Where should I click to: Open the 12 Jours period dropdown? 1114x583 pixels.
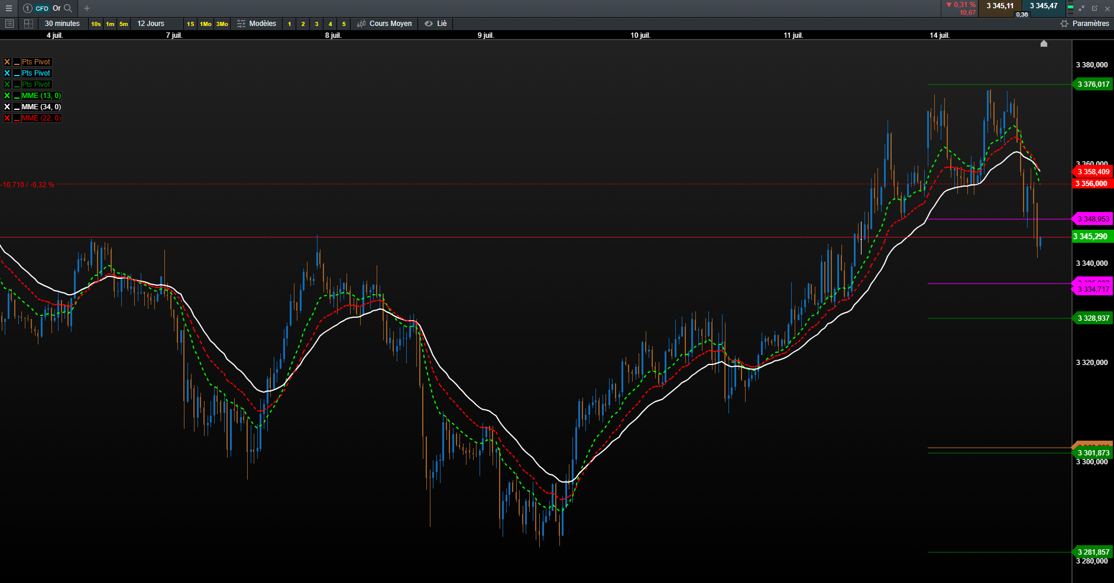click(x=151, y=24)
